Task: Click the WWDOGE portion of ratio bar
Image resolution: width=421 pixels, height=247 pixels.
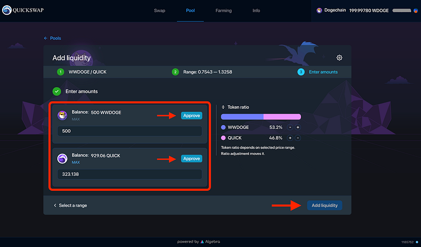Action: coord(242,117)
